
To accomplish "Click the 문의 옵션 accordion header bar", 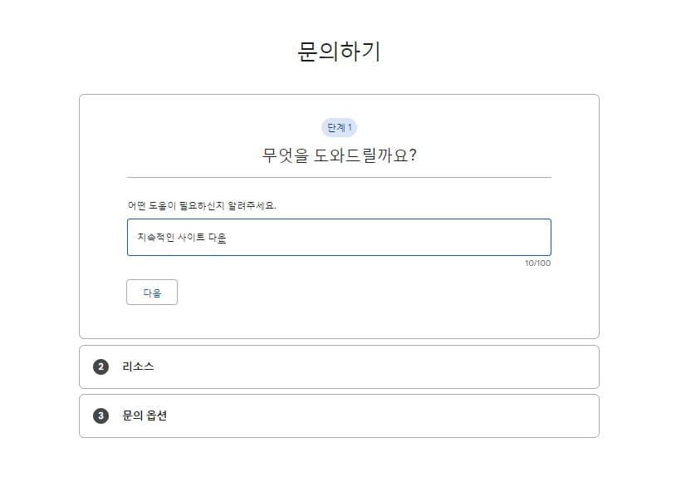I will (341, 416).
